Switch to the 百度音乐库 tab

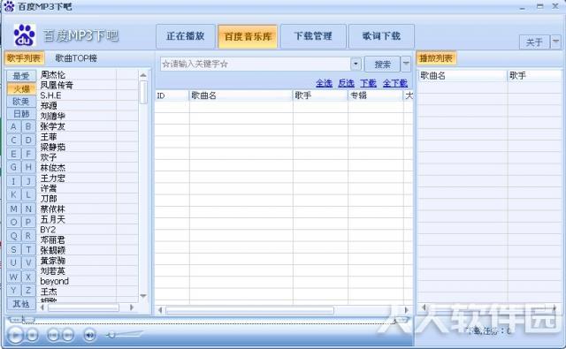[x=248, y=36]
